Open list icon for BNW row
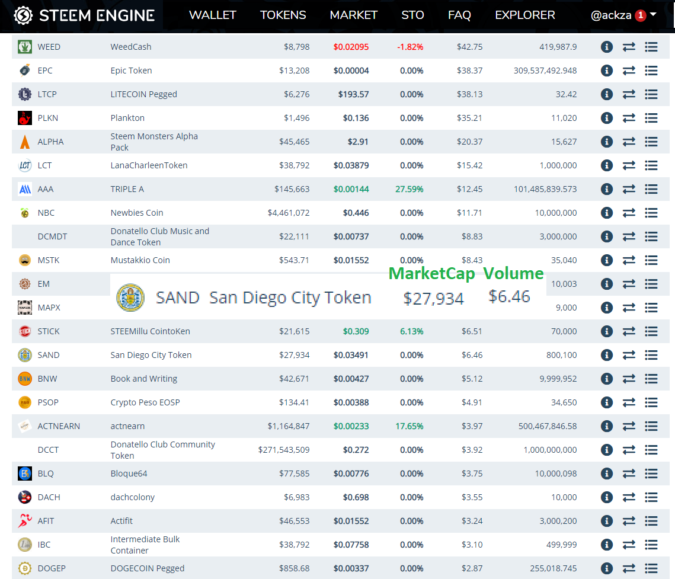The image size is (675, 579). pyautogui.click(x=651, y=379)
